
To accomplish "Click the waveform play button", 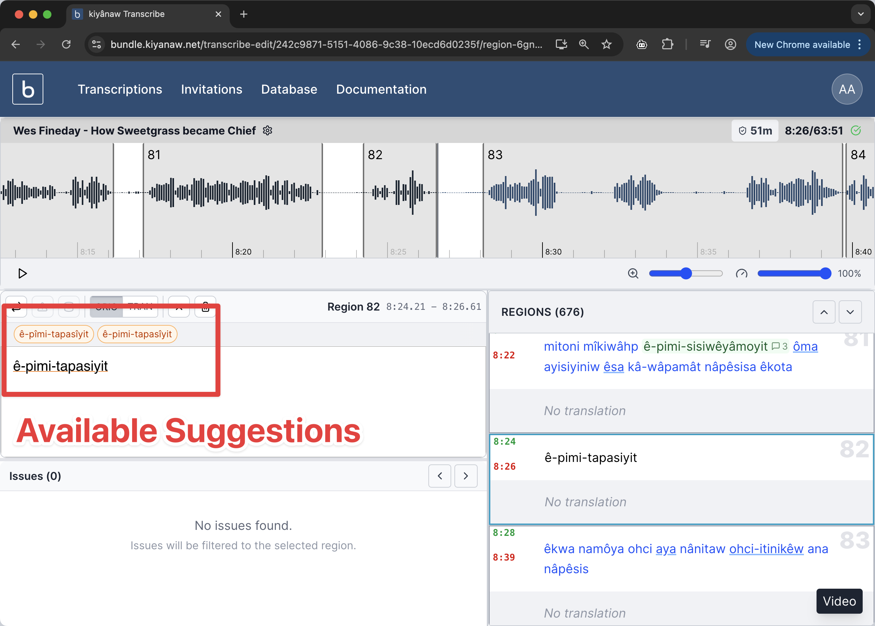I will [22, 273].
